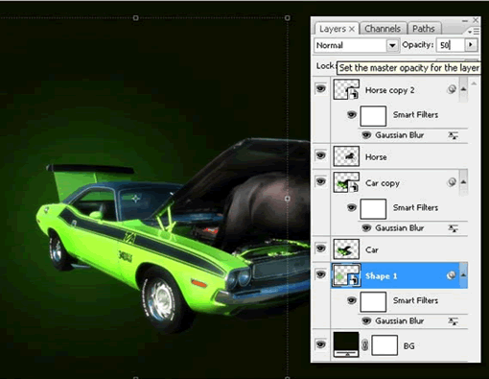Hide Smart Filters of Shape 1
The height and width of the screenshot is (379, 489).
click(351, 300)
